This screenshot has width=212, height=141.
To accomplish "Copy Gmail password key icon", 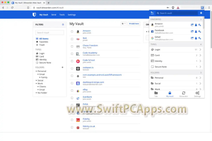I will click(200, 38).
